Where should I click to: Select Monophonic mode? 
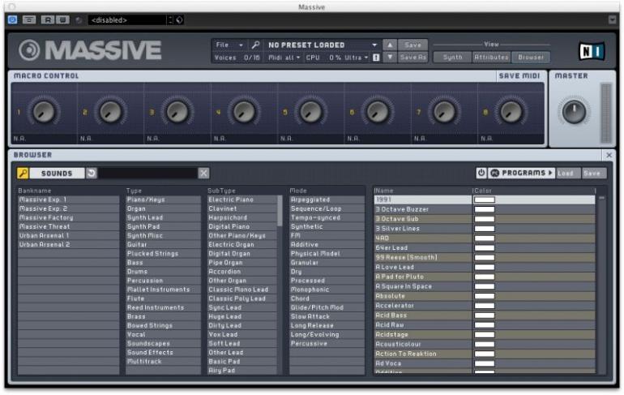point(327,290)
